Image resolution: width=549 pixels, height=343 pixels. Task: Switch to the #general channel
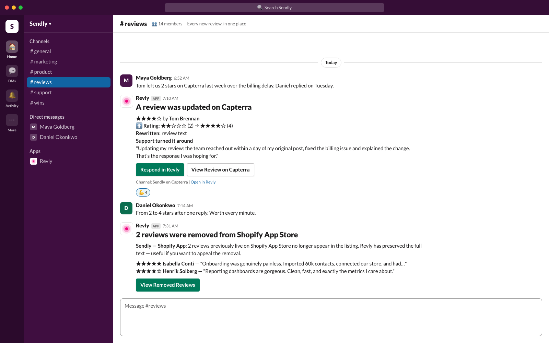coord(69,51)
